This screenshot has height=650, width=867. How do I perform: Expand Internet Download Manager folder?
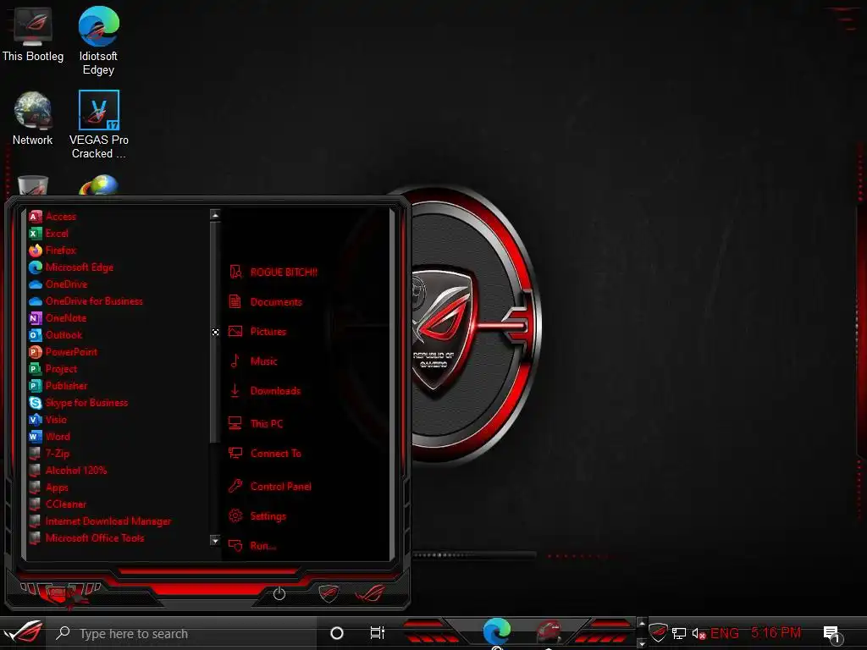[100, 521]
